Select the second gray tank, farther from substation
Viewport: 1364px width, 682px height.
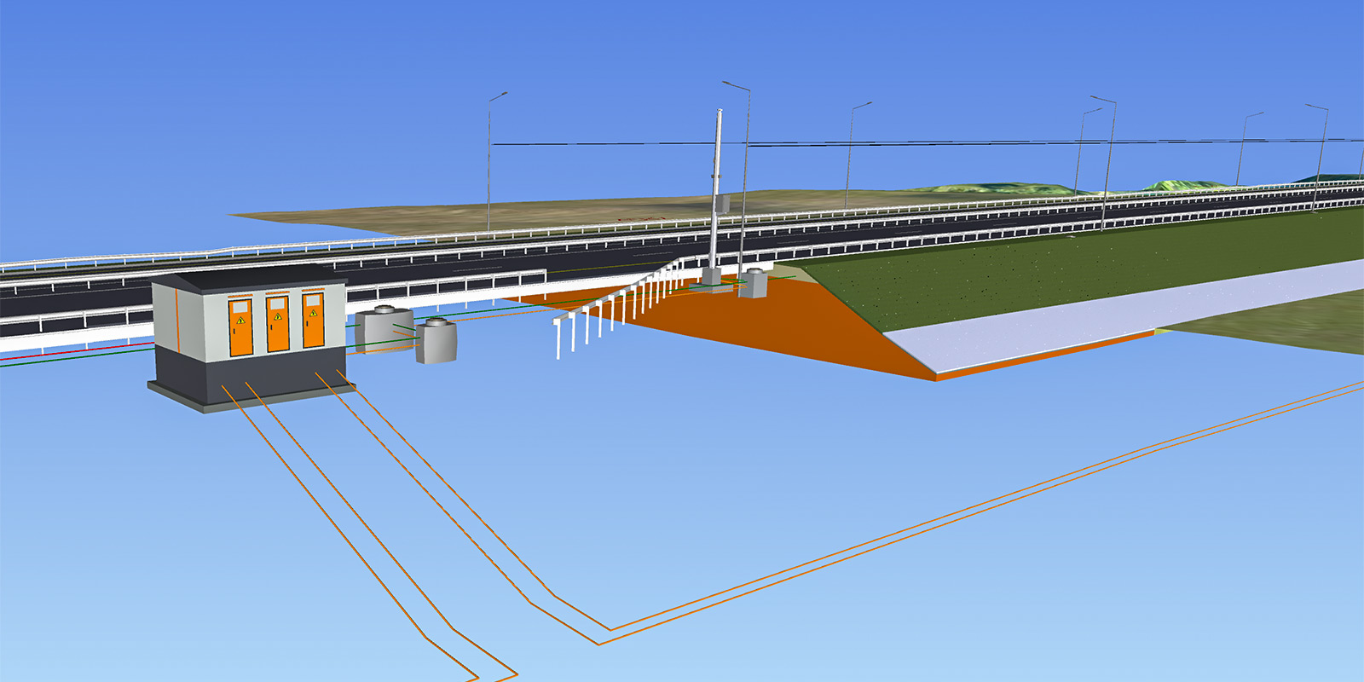point(436,340)
